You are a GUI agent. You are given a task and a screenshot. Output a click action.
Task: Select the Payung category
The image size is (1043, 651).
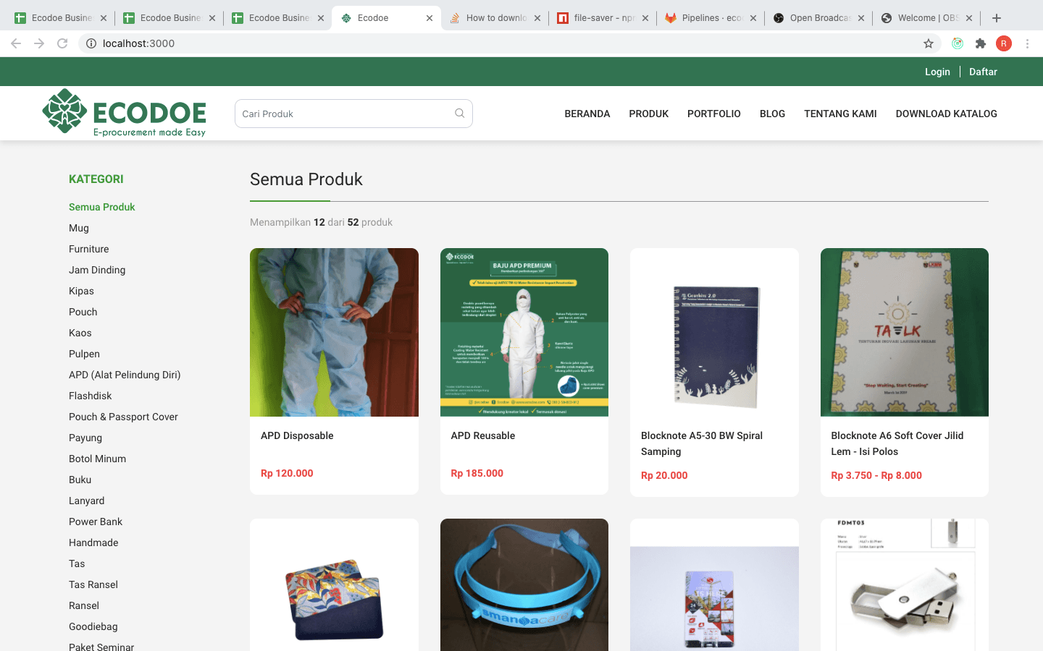[85, 438]
